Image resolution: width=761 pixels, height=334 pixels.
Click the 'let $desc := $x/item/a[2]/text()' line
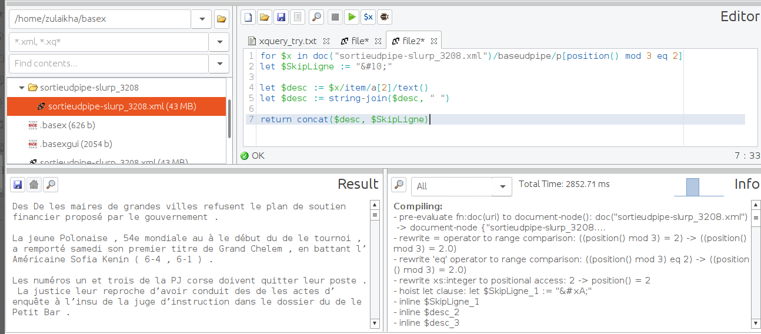tap(344, 88)
